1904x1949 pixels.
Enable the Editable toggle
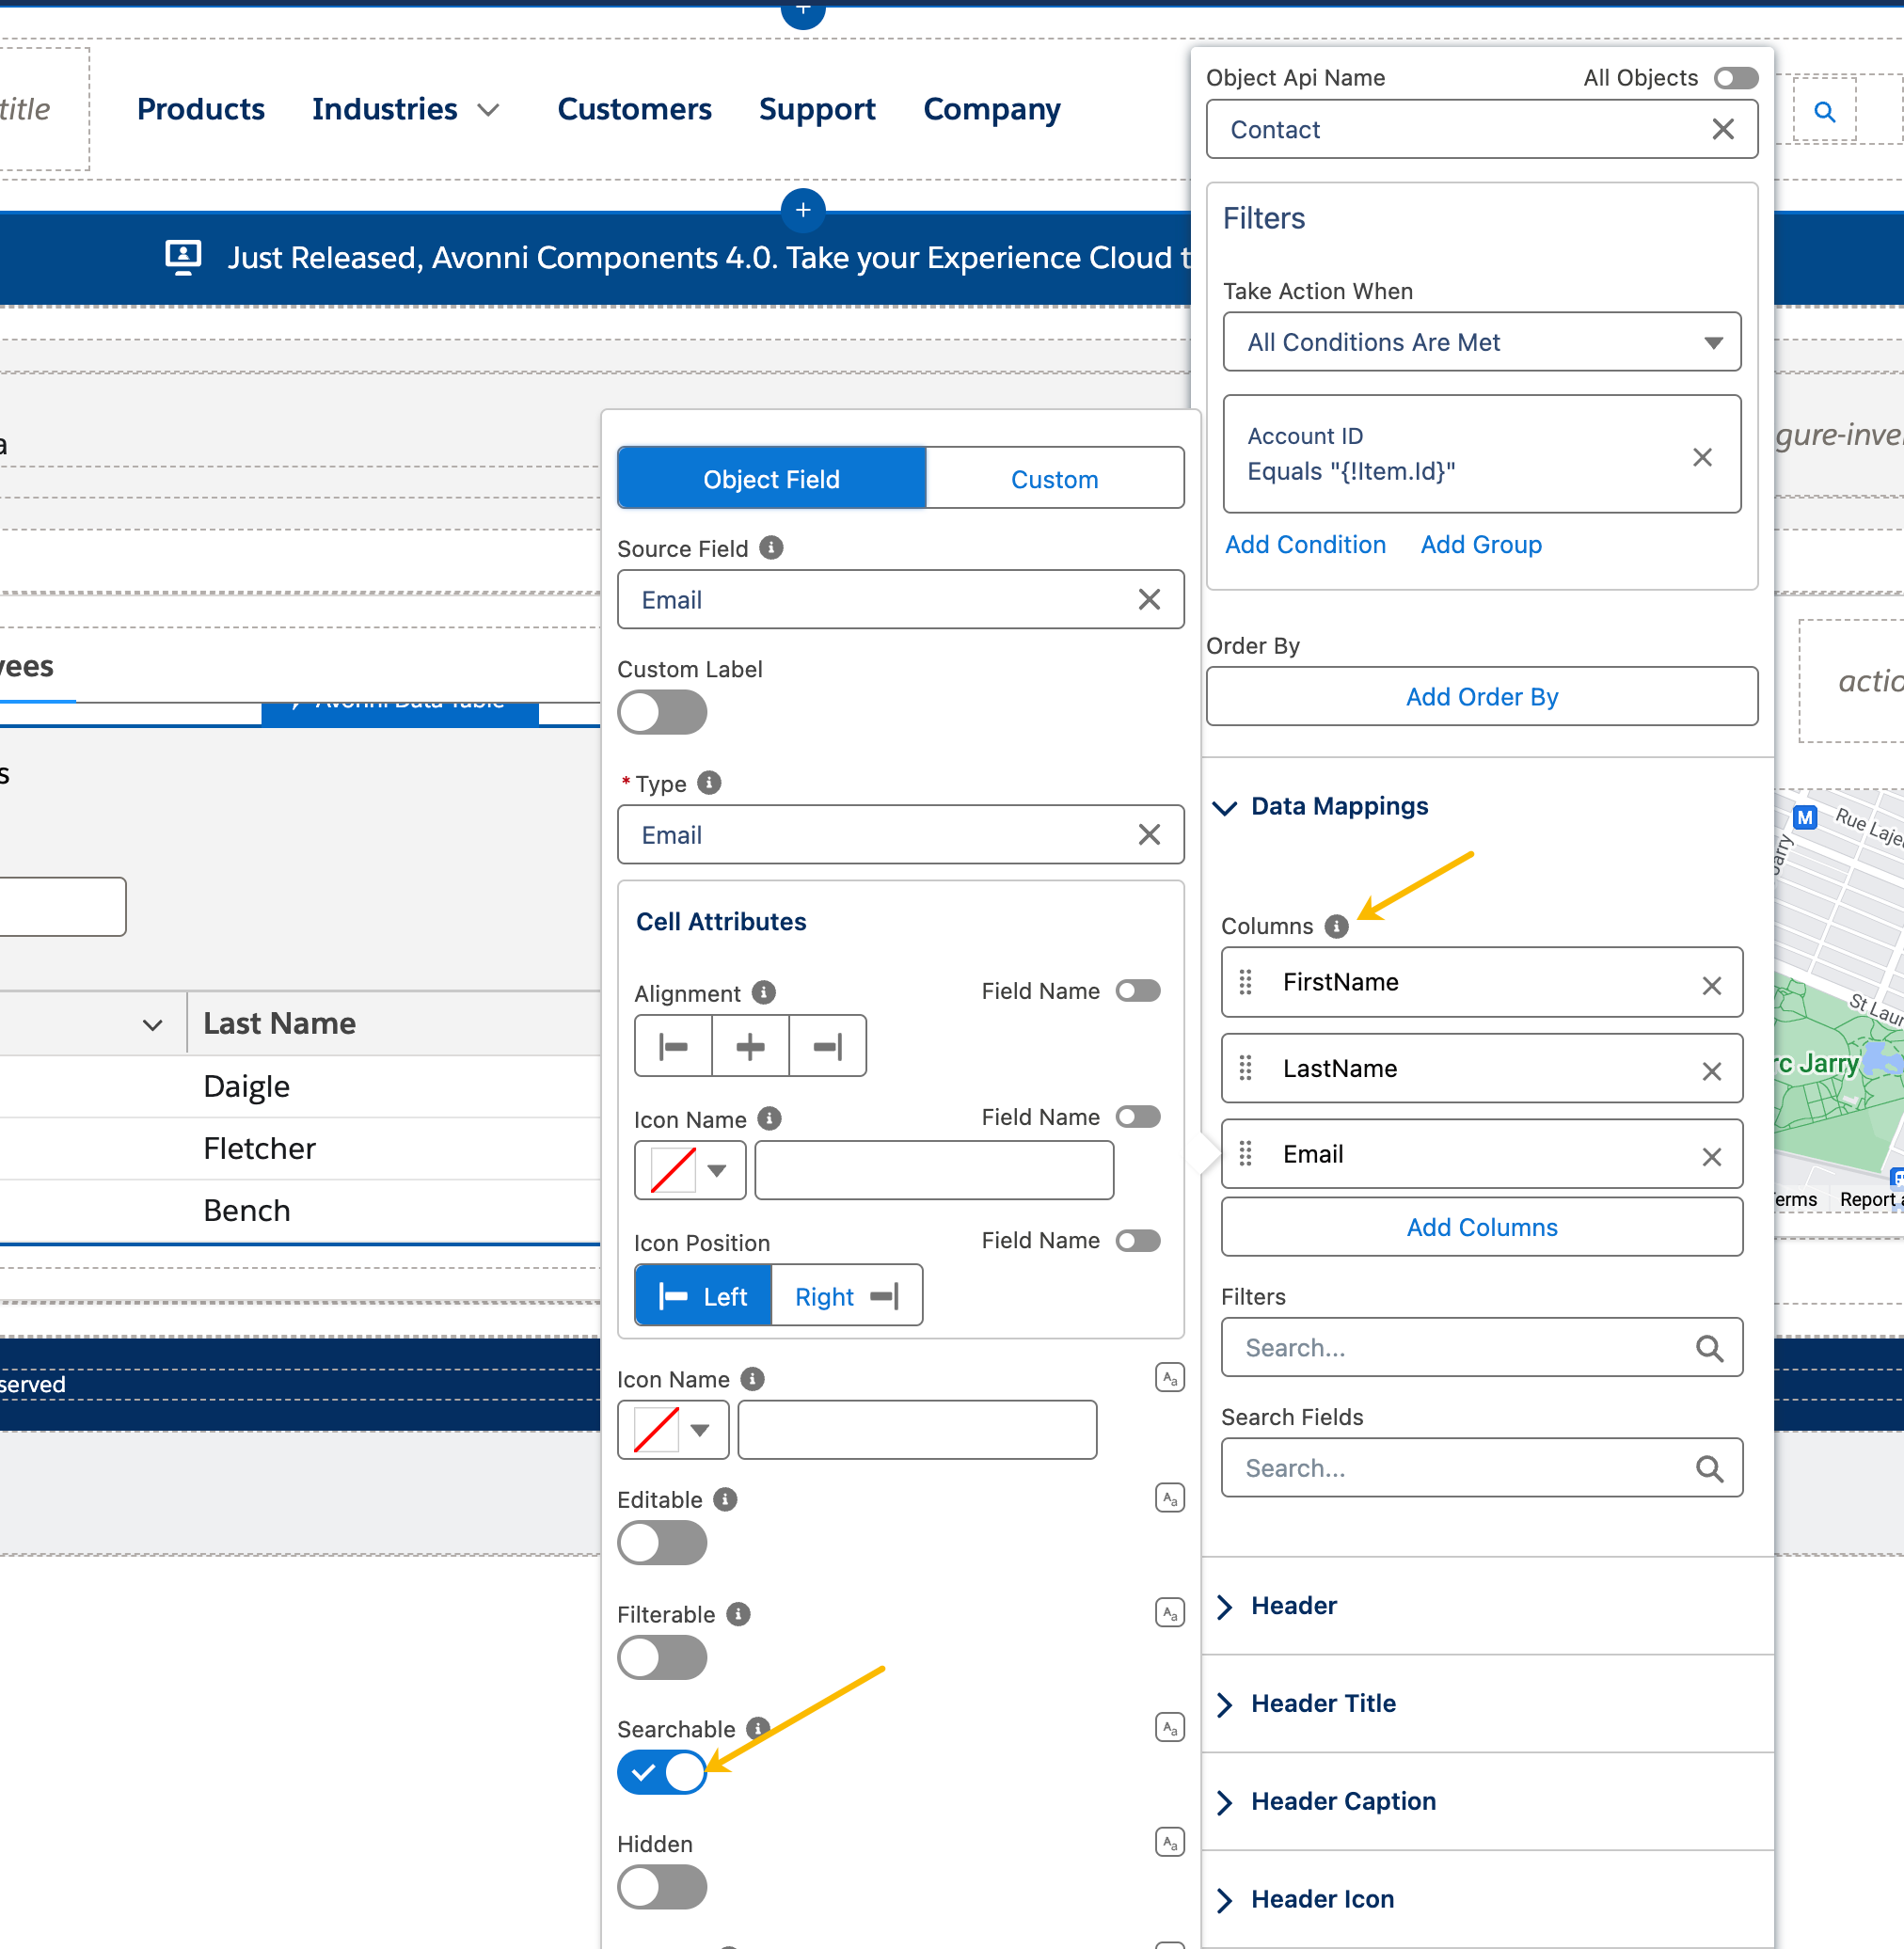click(662, 1542)
